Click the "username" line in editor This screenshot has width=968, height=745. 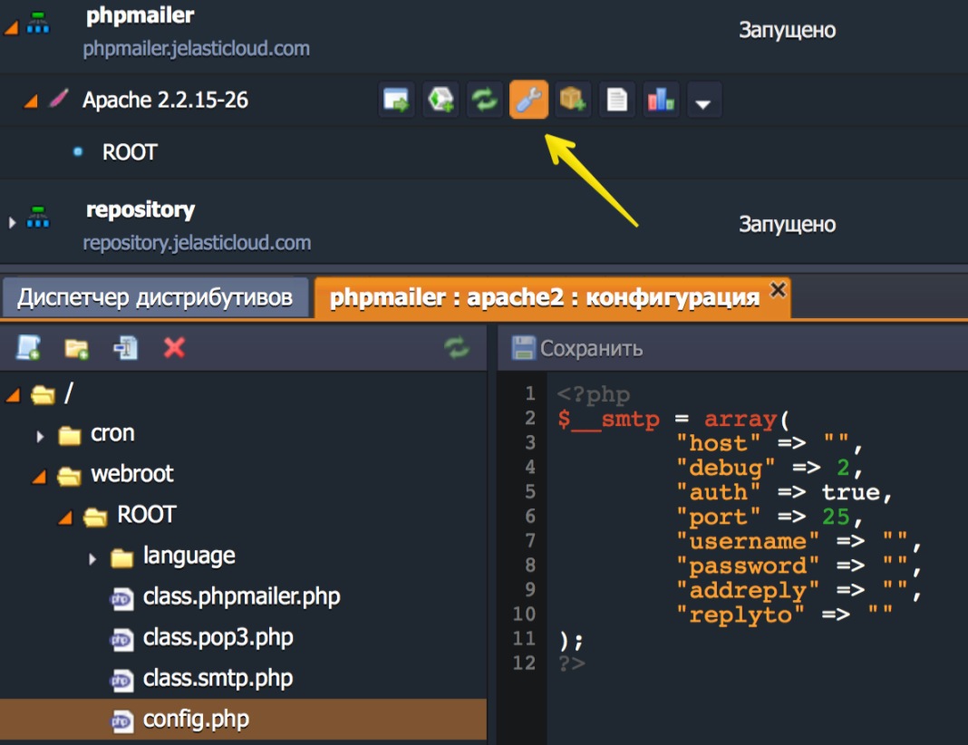click(799, 541)
